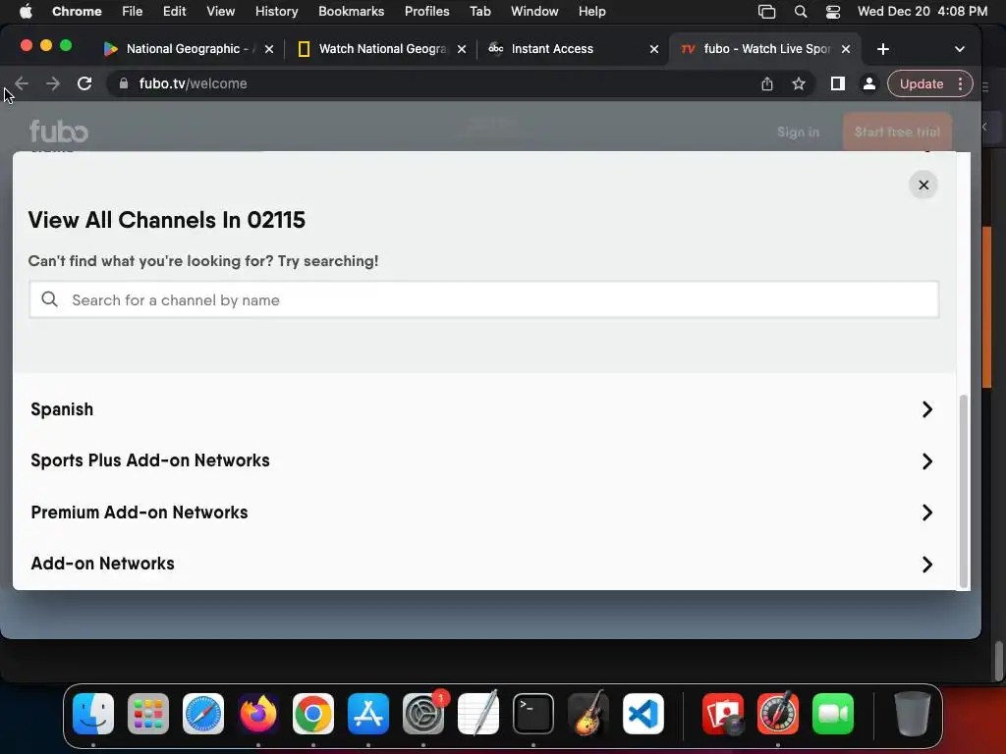
Task: View site info via the lock icon
Action: click(x=124, y=83)
